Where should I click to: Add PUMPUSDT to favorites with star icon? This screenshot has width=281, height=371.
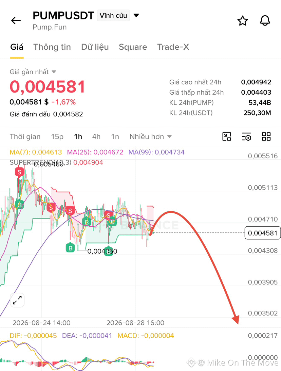[x=243, y=21]
